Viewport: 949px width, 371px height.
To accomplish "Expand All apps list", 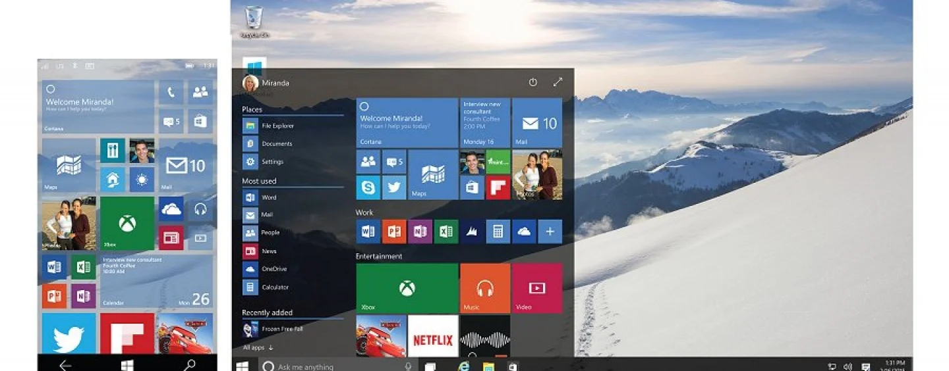I will click(x=258, y=347).
